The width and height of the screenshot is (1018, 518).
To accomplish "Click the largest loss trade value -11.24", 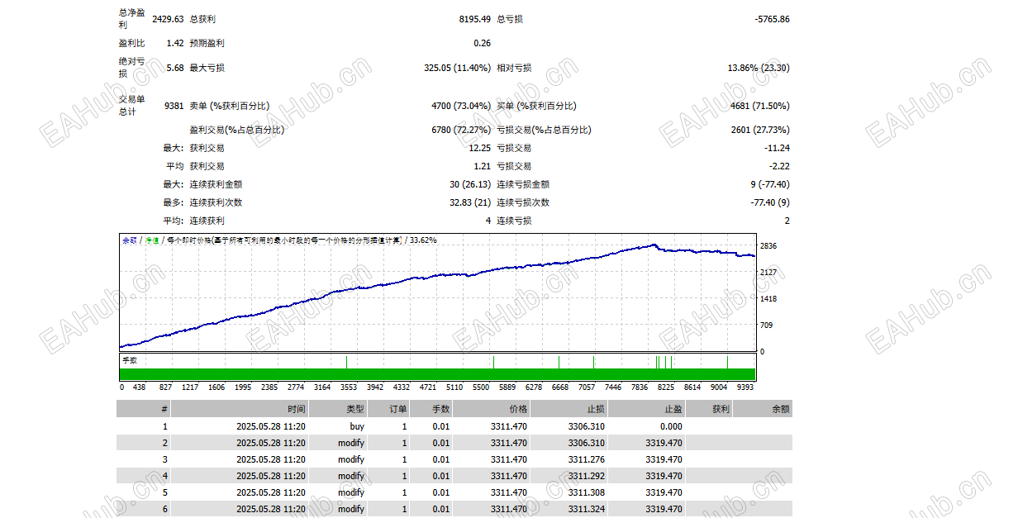I will (x=777, y=148).
